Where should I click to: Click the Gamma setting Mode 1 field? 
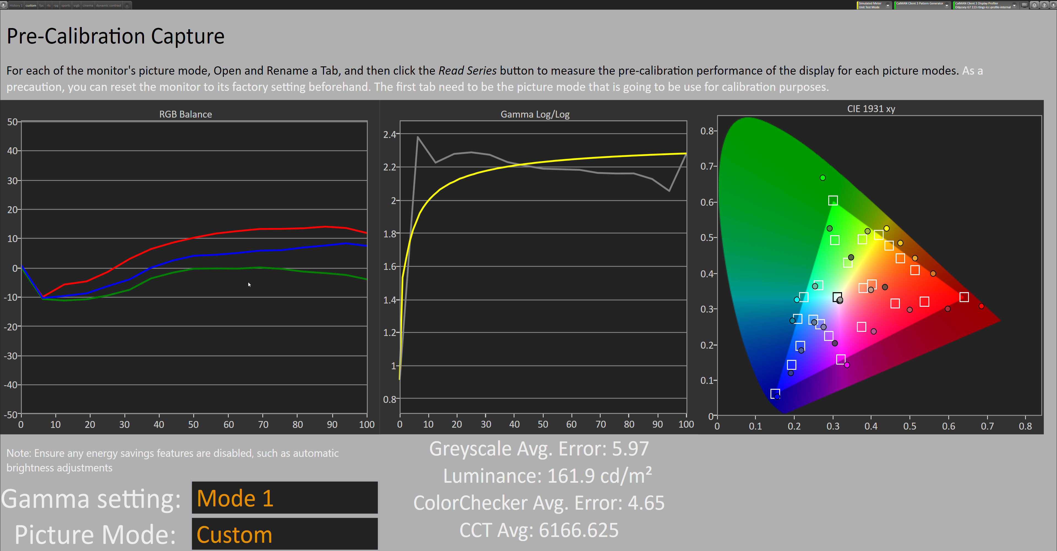(x=284, y=498)
